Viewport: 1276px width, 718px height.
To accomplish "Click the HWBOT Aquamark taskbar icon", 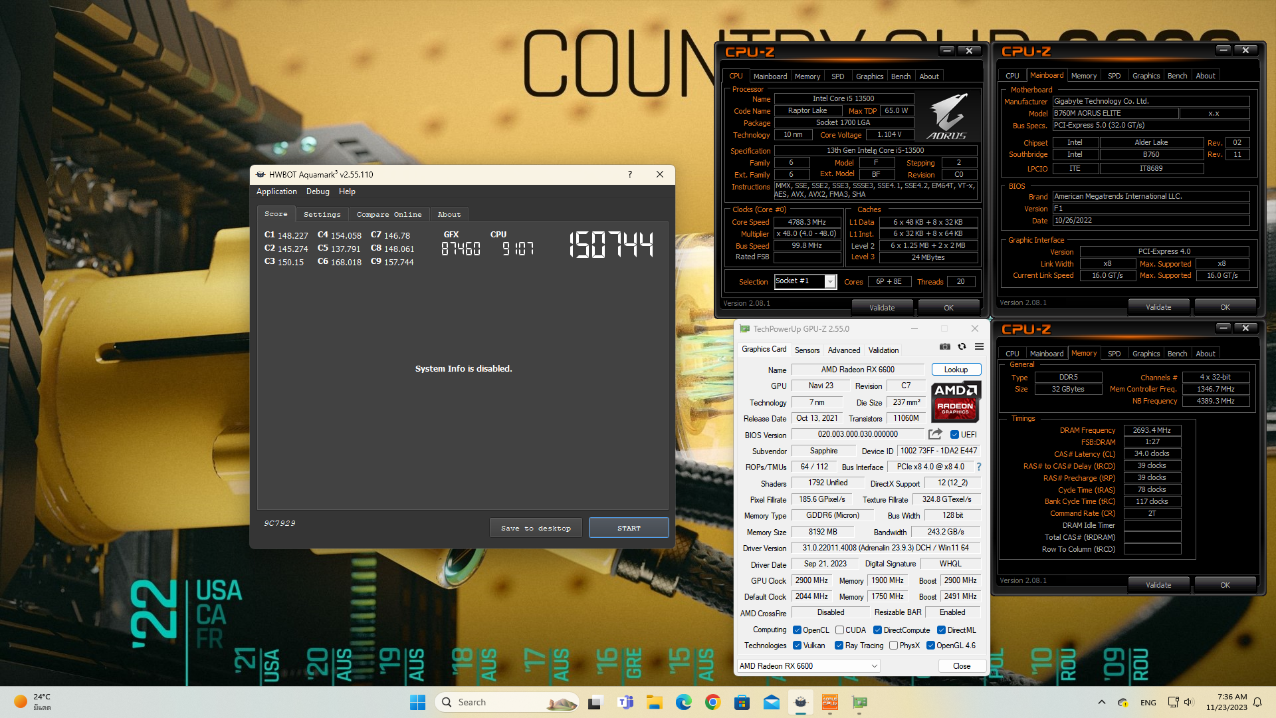I will tap(801, 702).
